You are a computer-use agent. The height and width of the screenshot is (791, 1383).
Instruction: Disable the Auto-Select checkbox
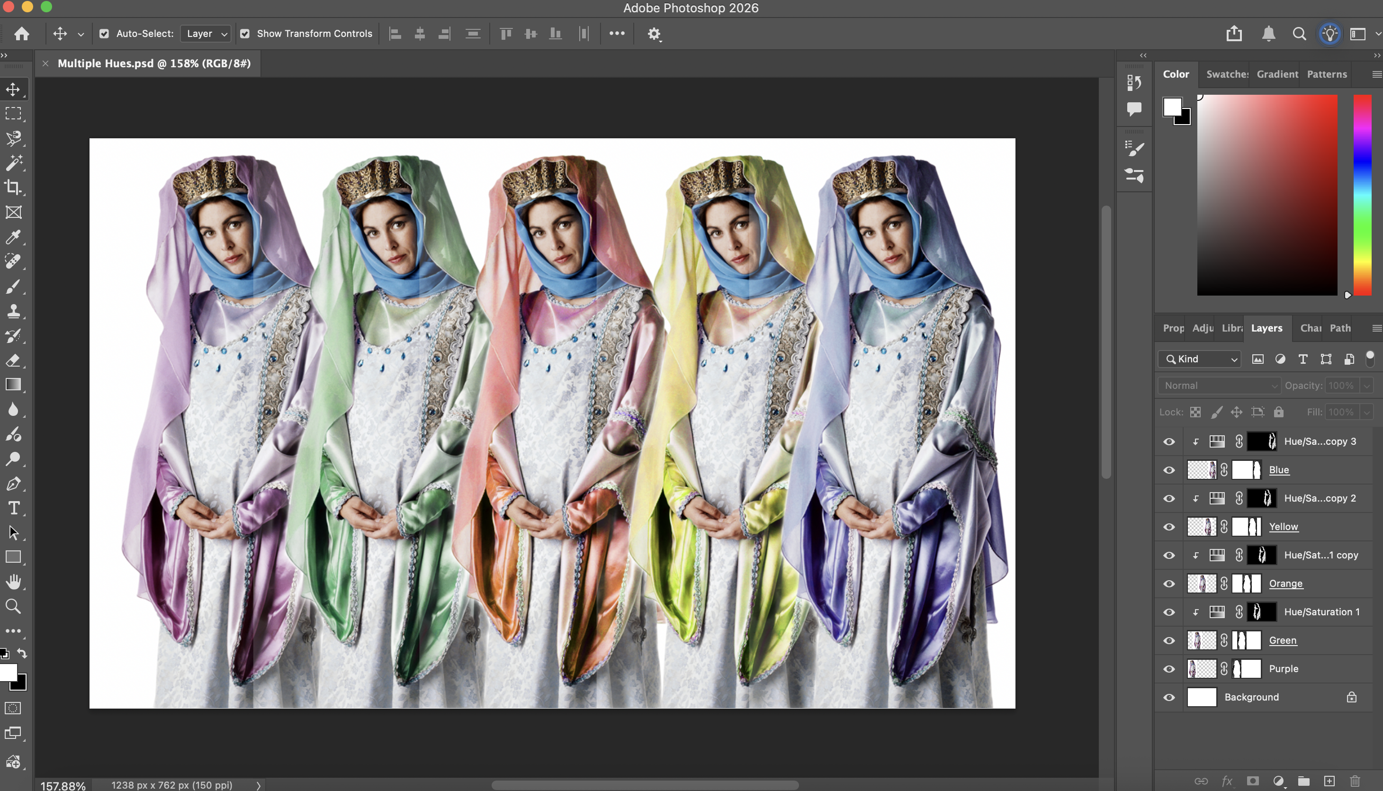104,34
